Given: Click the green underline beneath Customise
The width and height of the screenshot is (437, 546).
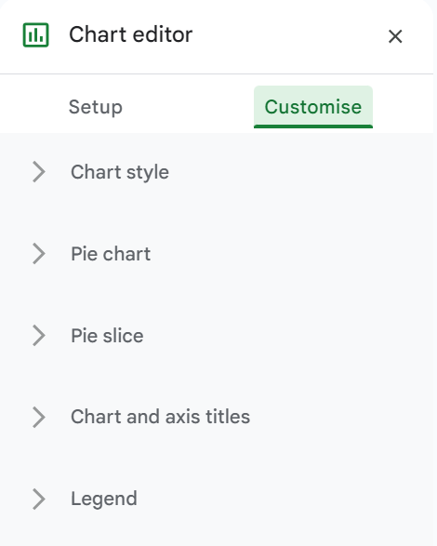Looking at the screenshot, I should pos(313,127).
